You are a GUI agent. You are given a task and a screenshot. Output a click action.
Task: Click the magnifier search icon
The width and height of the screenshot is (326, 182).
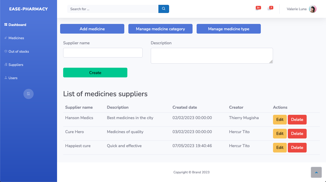pos(164,9)
